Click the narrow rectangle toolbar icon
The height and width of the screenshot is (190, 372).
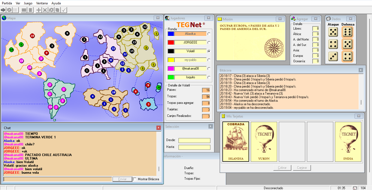coord(30,10)
